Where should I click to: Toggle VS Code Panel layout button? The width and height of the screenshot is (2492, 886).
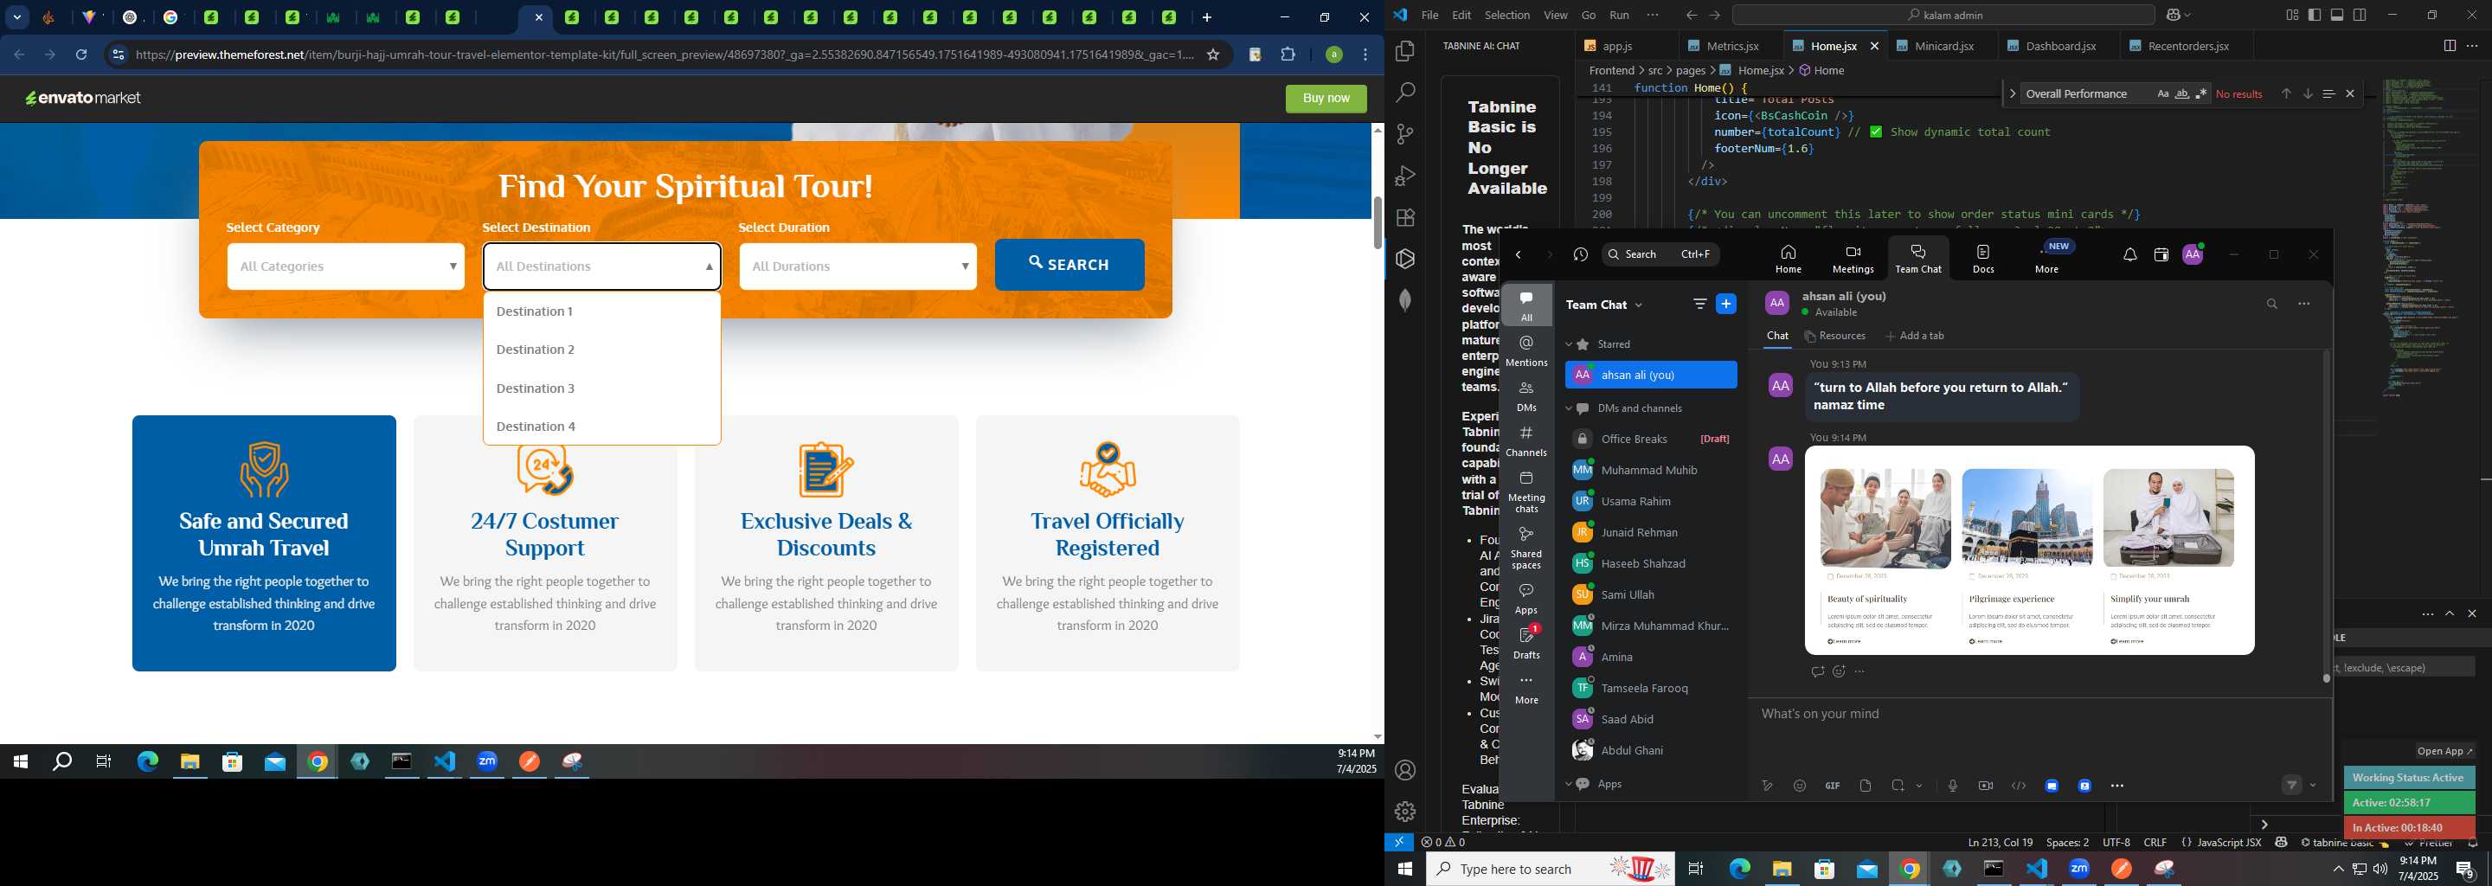tap(2337, 15)
